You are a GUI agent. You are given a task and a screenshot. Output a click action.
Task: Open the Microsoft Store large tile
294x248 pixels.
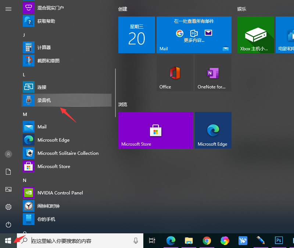156,130
